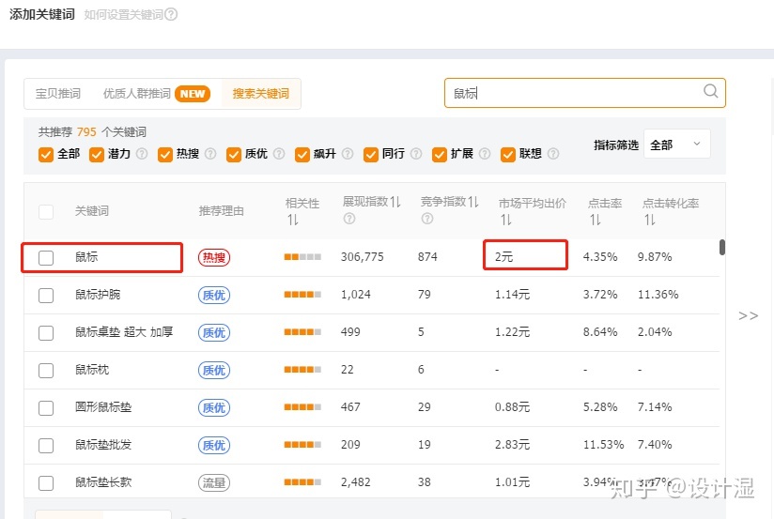Click 流量 tag in 鼠标垫长款 row
The width and height of the screenshot is (774, 519).
pyautogui.click(x=214, y=482)
